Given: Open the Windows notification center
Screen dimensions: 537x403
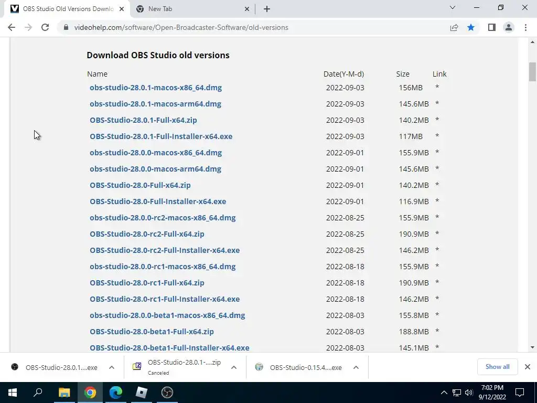Looking at the screenshot, I should (x=520, y=393).
